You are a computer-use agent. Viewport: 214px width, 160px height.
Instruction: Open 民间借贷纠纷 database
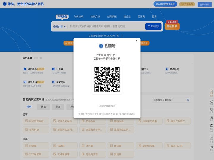(x=36, y=121)
